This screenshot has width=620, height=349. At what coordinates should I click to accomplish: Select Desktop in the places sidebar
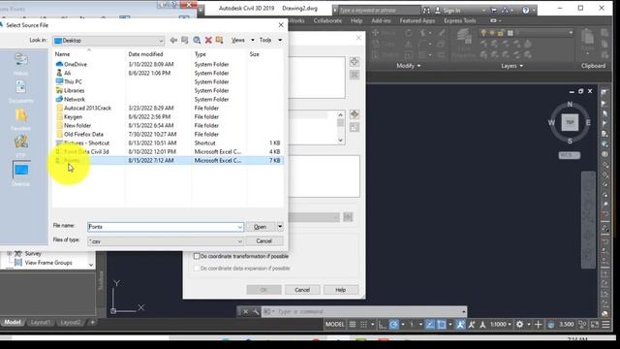click(20, 174)
